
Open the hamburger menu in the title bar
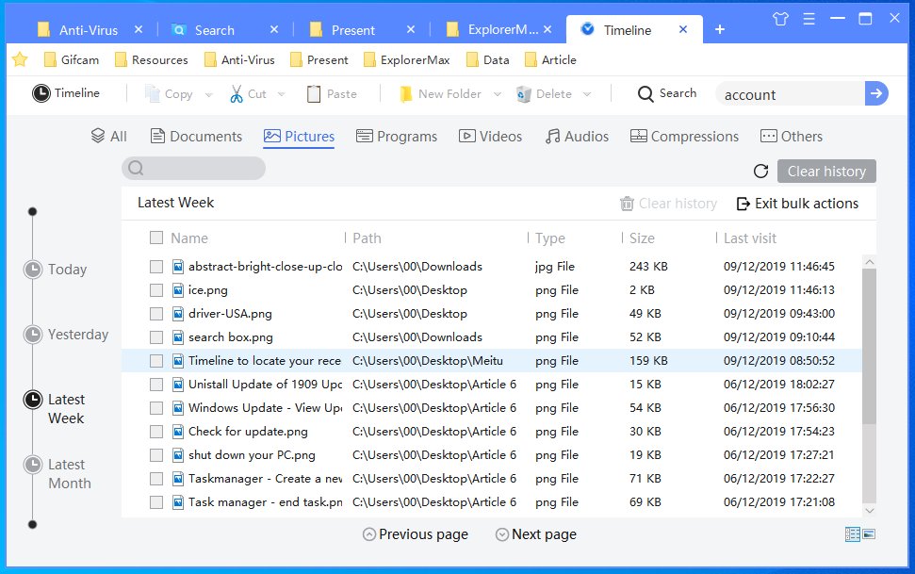(808, 18)
